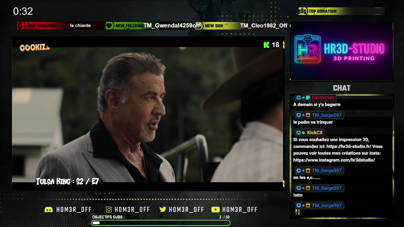Click the subs goal progress bar

click(161, 223)
